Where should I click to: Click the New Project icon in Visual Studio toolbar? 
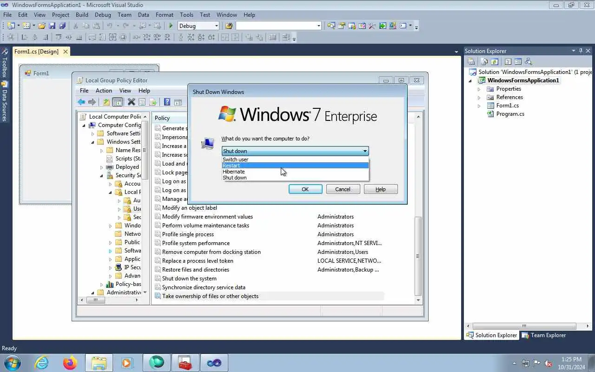tap(10, 26)
